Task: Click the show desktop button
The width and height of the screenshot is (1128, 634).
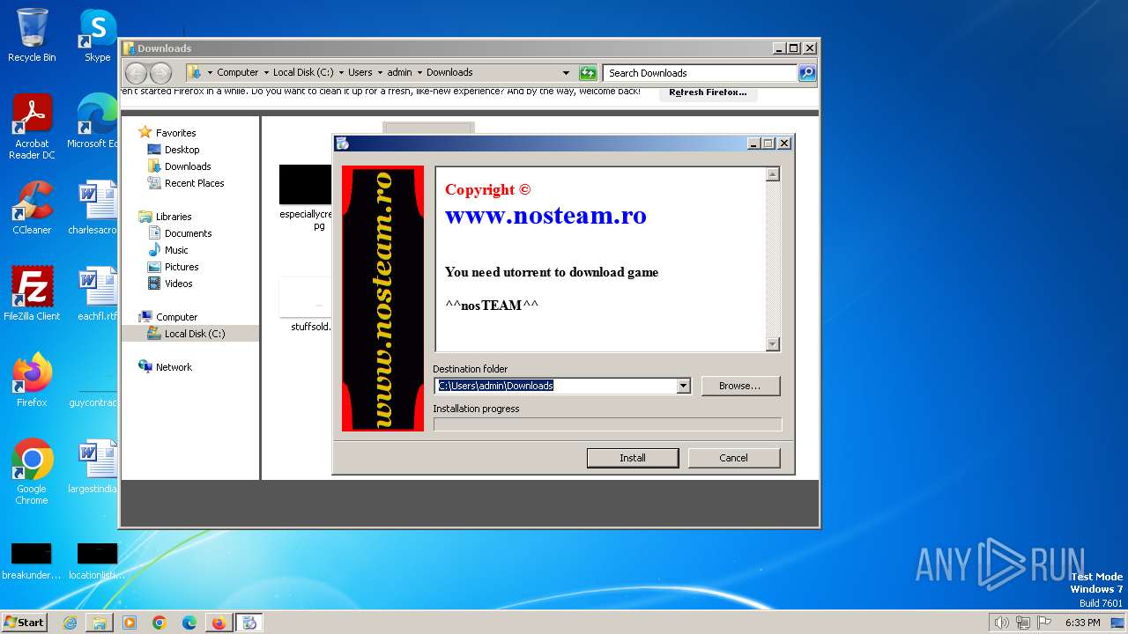Action: coord(1119,623)
